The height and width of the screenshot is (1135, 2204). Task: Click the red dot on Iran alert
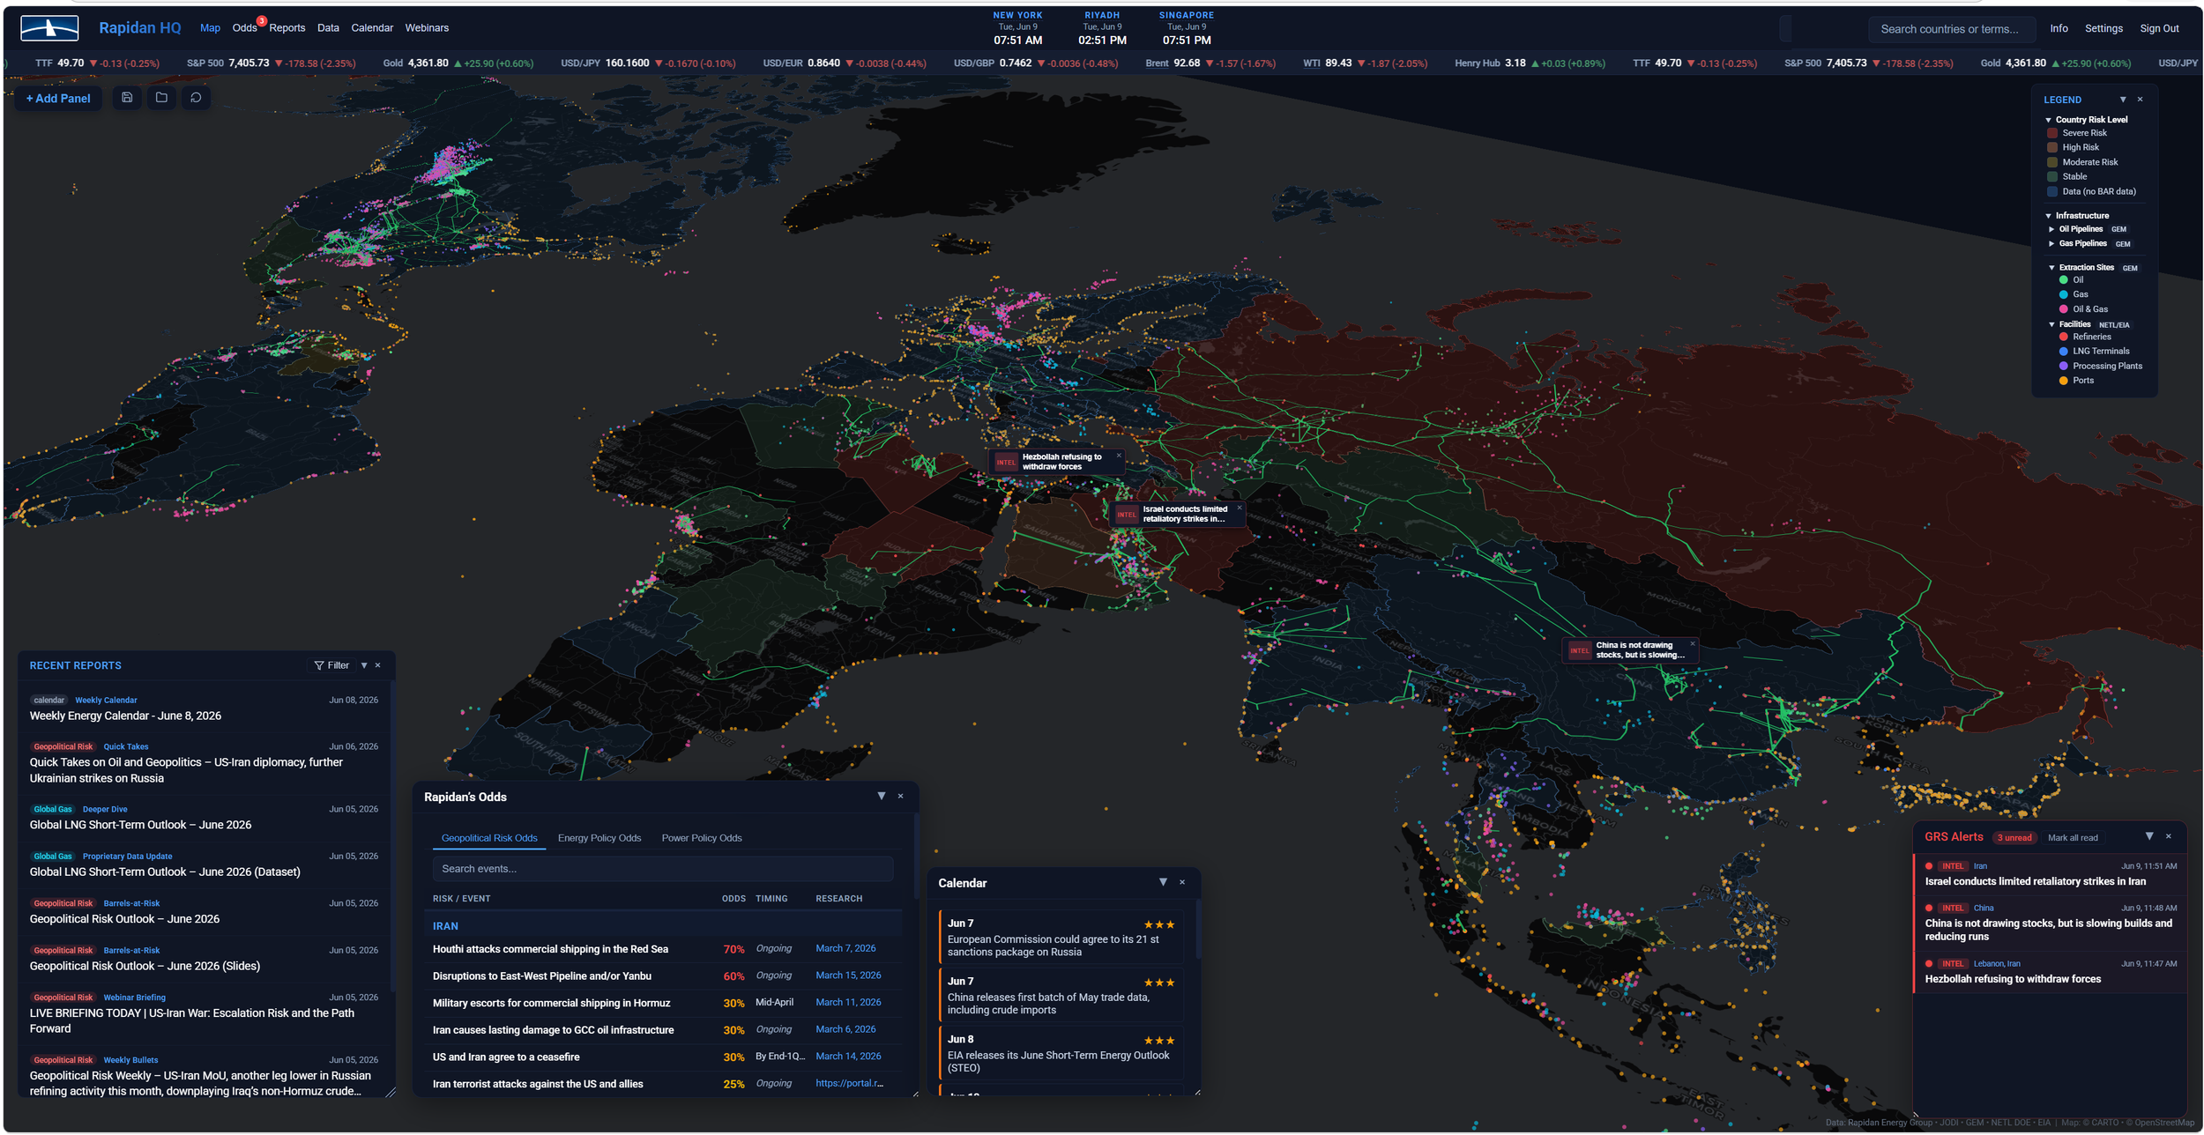[1929, 865]
